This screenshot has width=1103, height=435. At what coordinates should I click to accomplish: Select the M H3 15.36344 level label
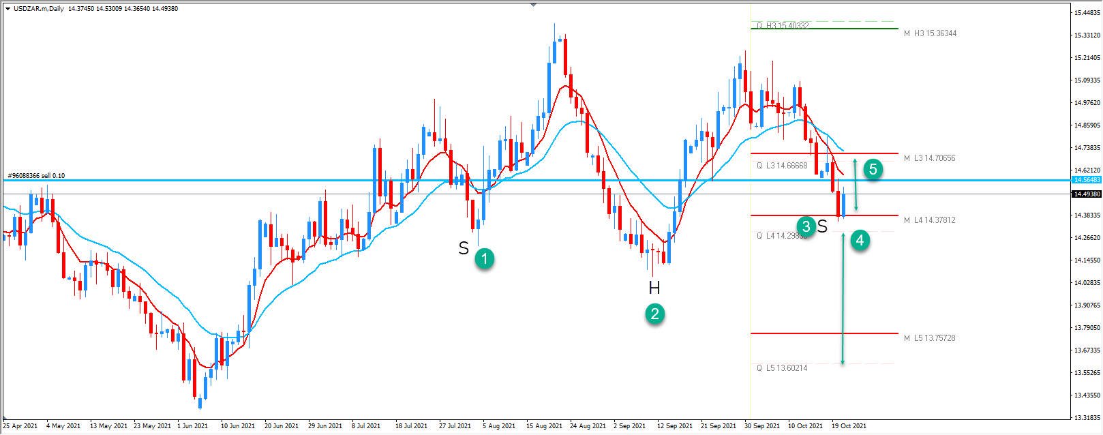click(x=930, y=33)
